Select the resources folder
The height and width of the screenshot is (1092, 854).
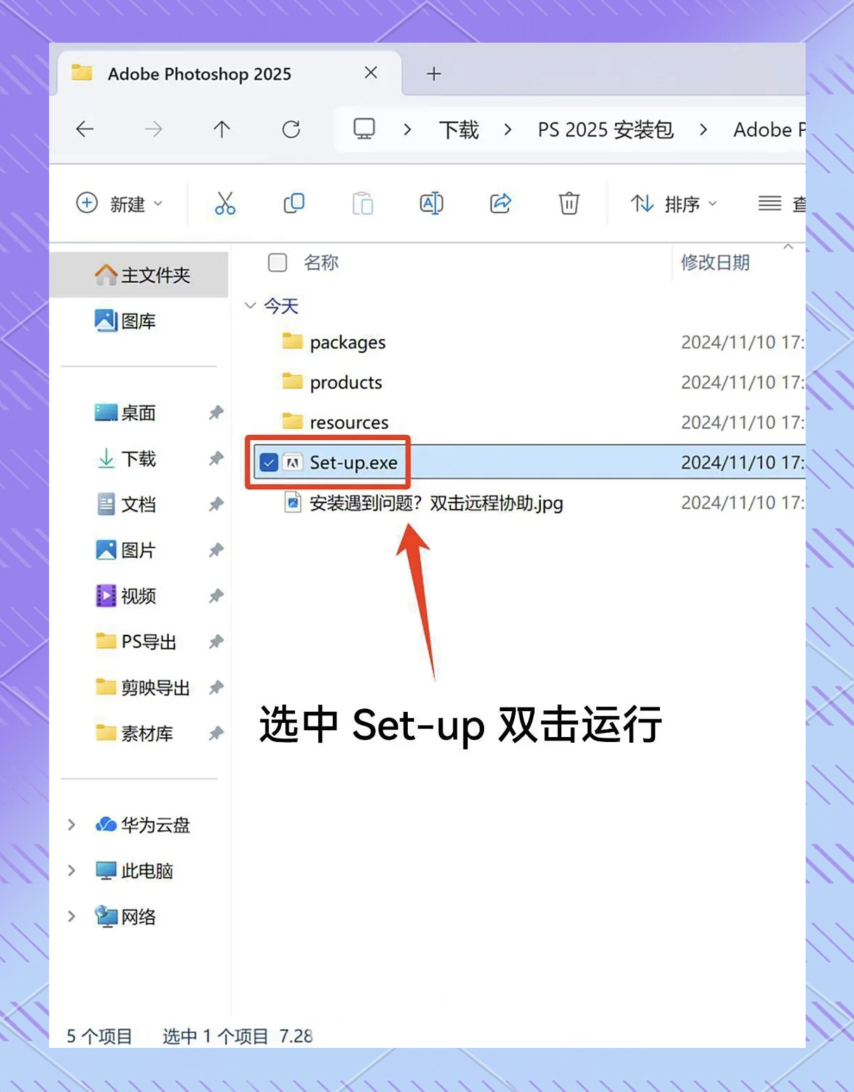click(x=349, y=423)
